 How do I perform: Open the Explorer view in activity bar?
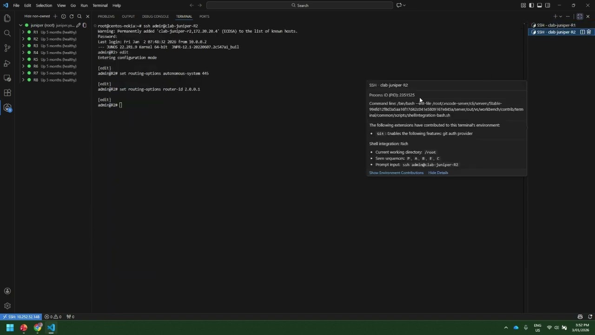[x=7, y=18]
